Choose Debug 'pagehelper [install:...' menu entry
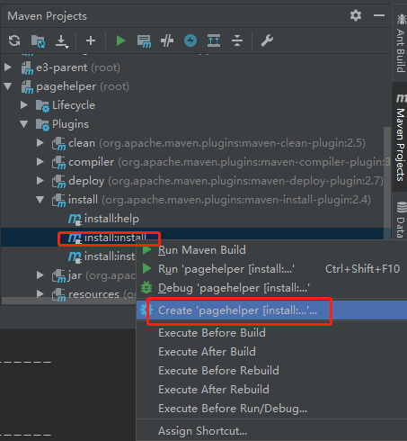 [x=271, y=288]
